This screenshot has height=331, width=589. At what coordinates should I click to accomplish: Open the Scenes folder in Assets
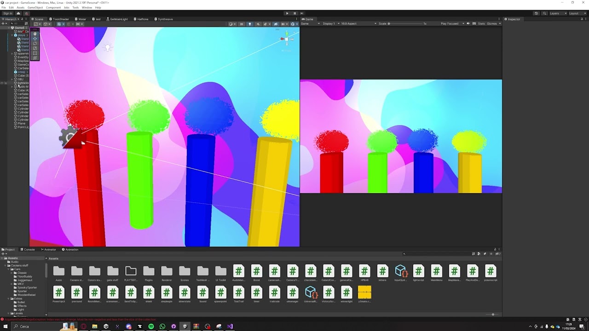pyautogui.click(x=185, y=273)
